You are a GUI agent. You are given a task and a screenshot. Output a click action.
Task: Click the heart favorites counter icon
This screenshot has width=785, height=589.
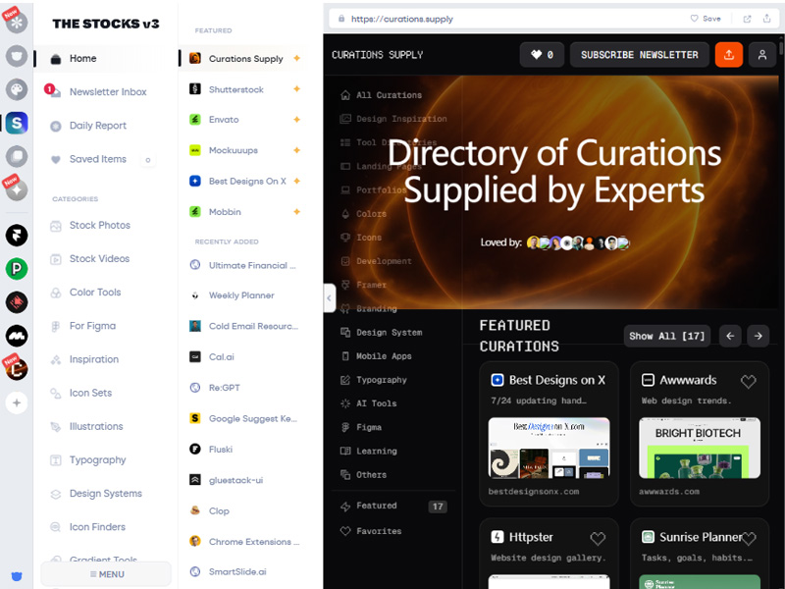(542, 55)
